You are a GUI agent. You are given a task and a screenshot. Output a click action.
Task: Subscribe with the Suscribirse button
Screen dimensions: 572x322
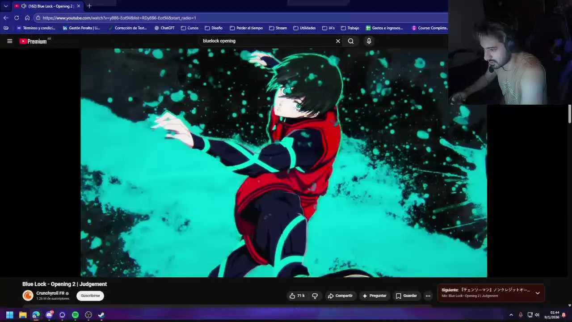click(x=90, y=296)
